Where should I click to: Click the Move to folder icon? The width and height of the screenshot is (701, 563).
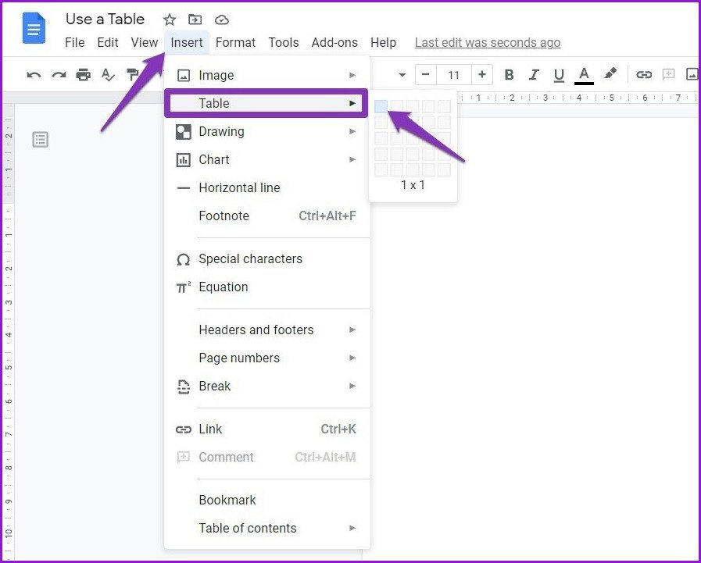[195, 20]
